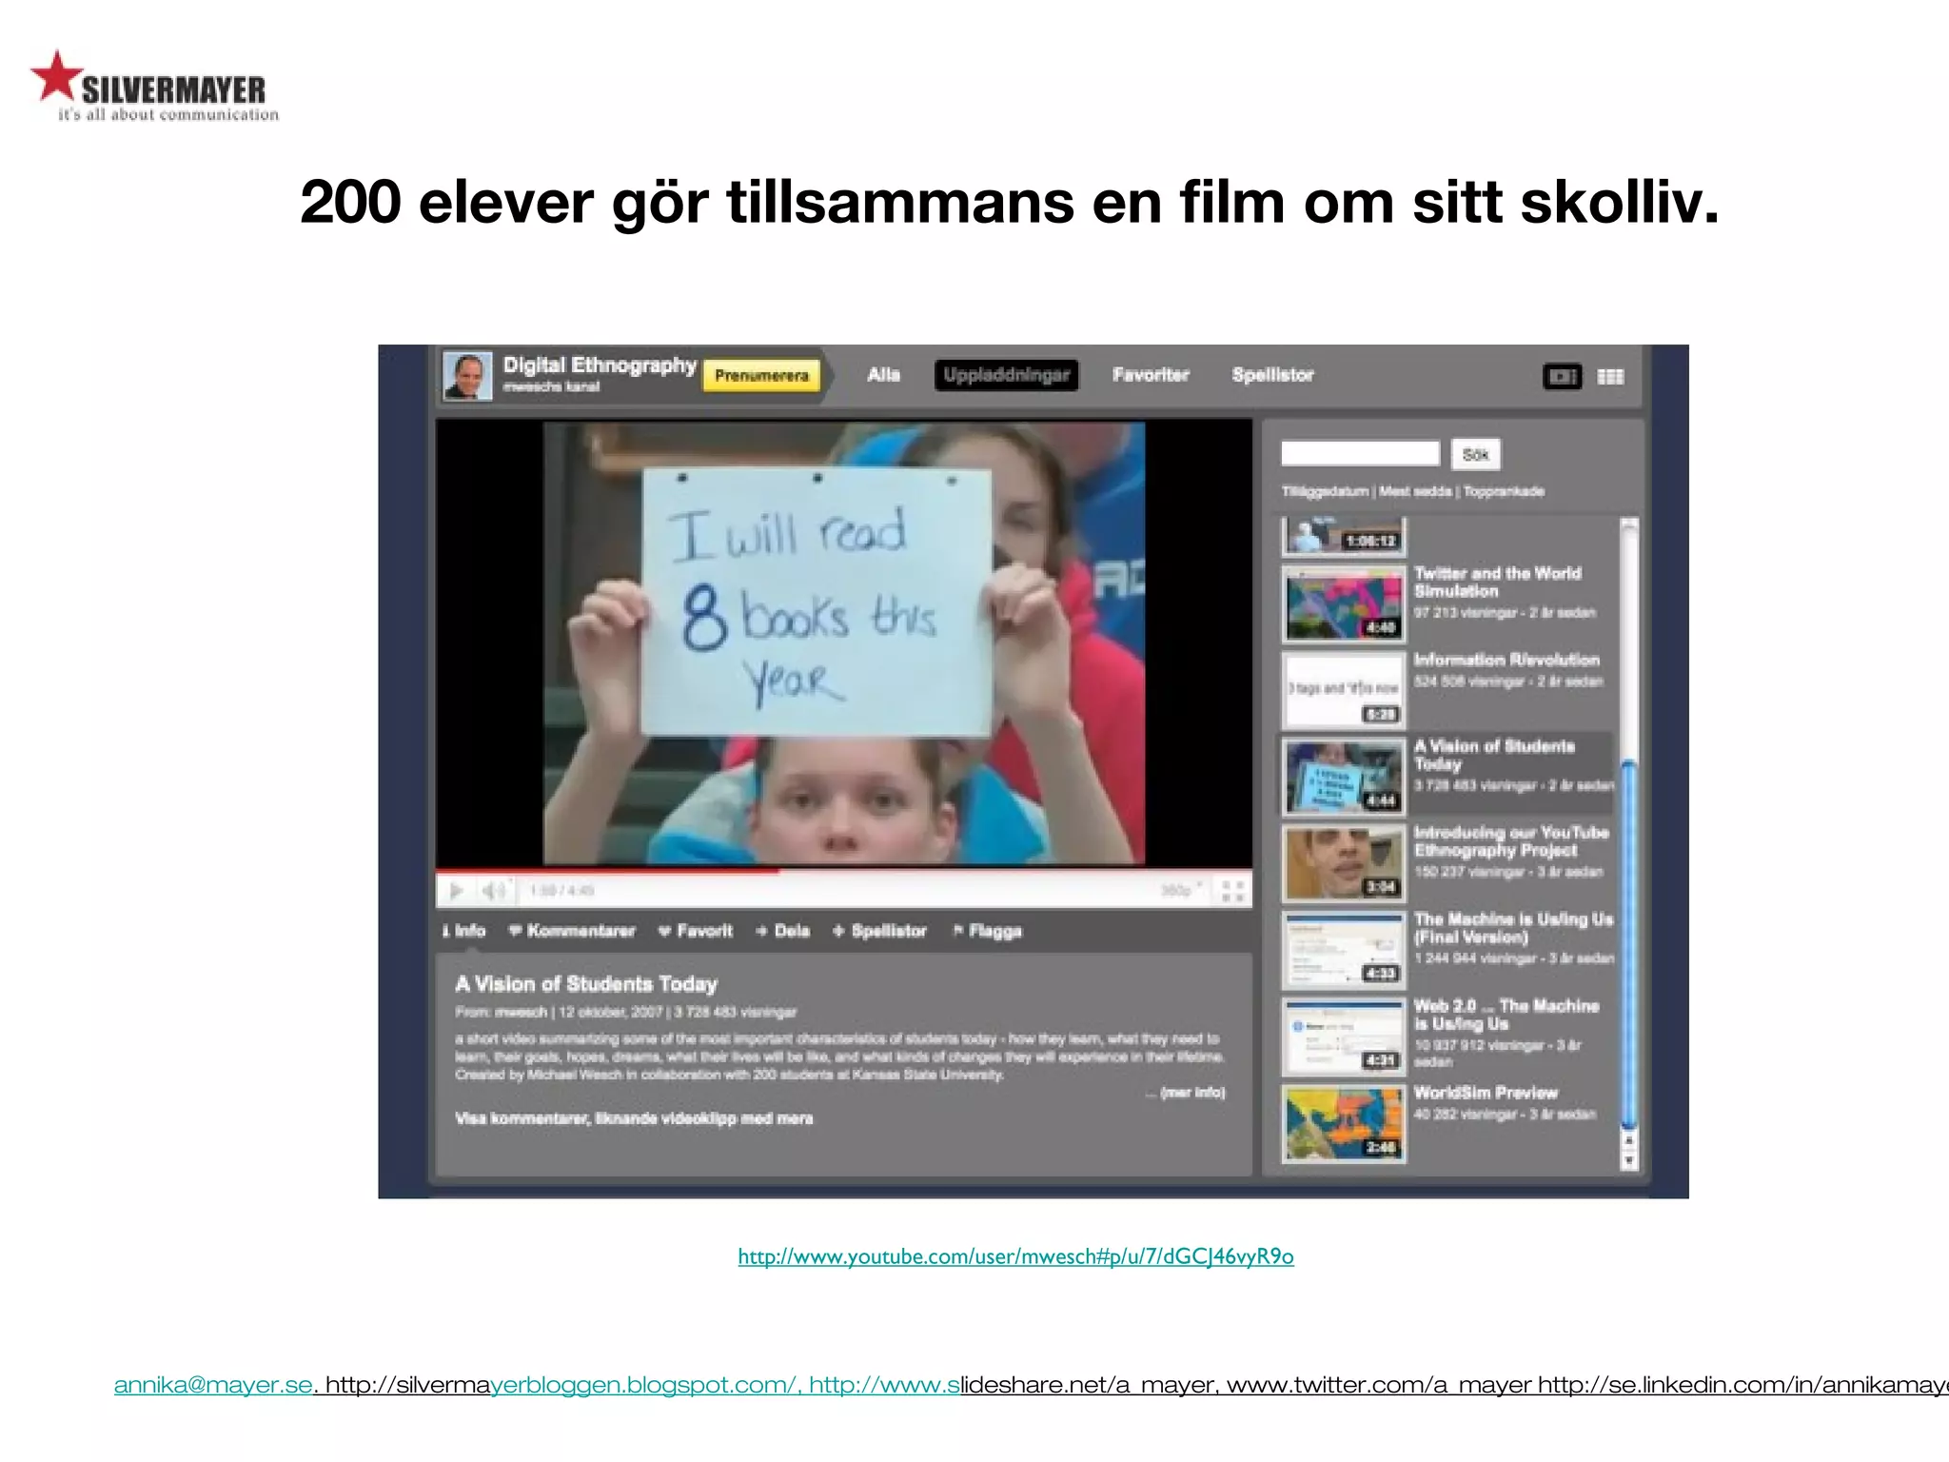The image size is (1949, 1462).
Task: Switch to the Alla tab
Action: point(883,375)
